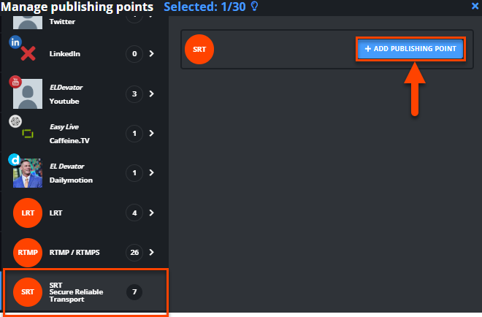Click the orange RTMP circle icon
Image resolution: width=482 pixels, height=317 pixels.
coord(28,253)
